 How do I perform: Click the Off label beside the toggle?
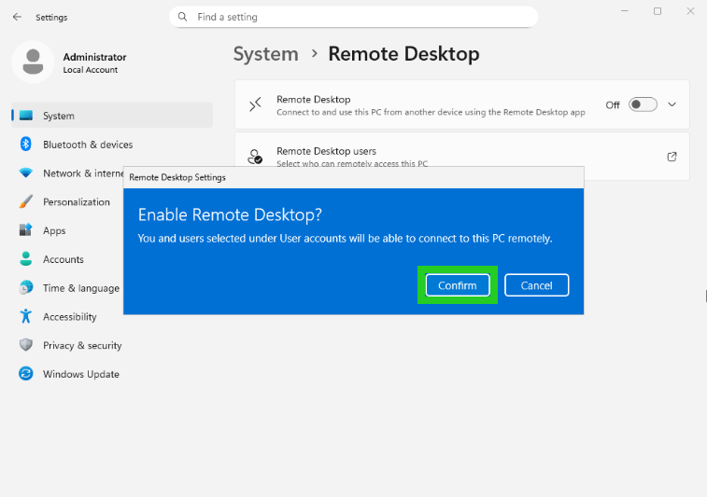click(x=613, y=104)
